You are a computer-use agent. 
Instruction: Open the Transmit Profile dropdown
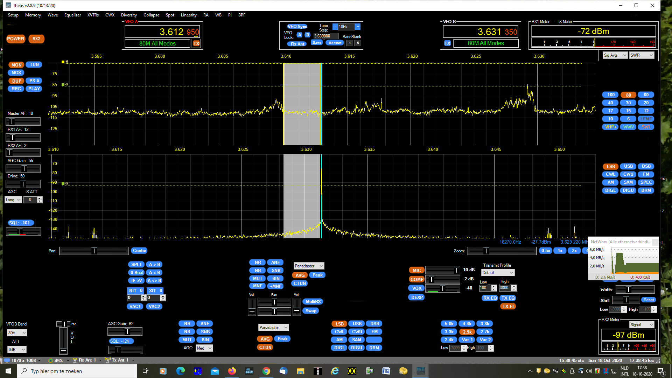click(x=497, y=272)
